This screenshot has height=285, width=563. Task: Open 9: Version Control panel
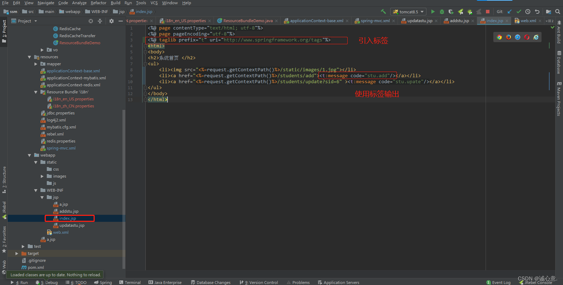[259, 282]
